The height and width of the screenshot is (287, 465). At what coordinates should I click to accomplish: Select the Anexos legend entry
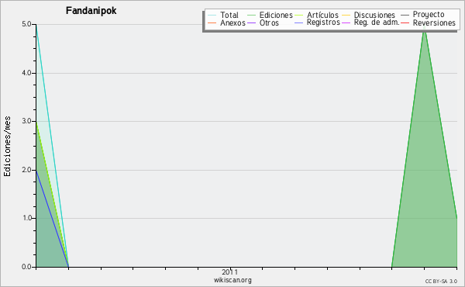click(232, 22)
